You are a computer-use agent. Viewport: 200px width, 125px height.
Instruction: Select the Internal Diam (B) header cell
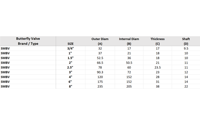tap(129, 41)
